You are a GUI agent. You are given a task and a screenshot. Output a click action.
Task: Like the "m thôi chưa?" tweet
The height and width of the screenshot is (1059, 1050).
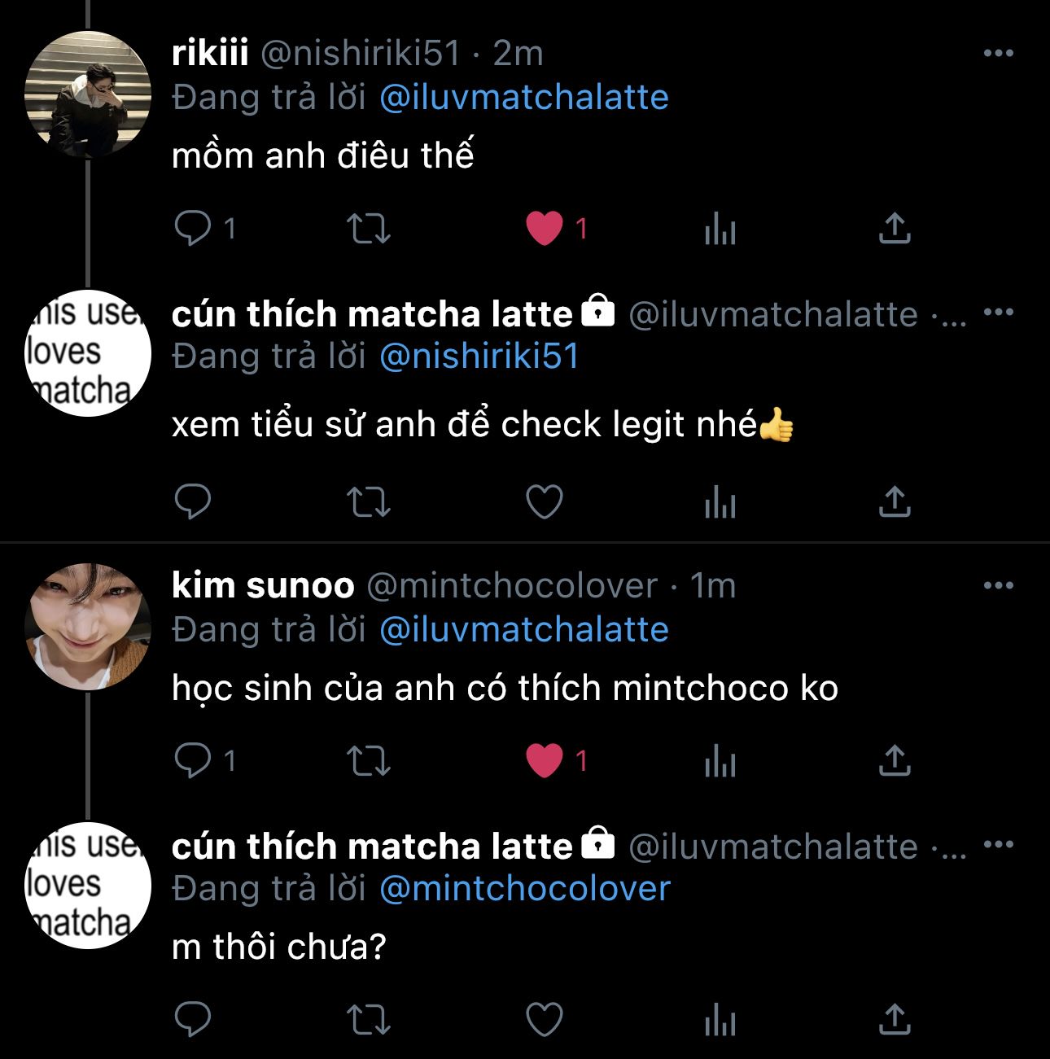tap(545, 1019)
